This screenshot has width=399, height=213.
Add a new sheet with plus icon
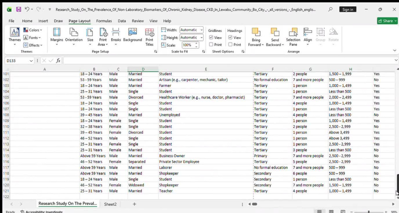point(134,204)
